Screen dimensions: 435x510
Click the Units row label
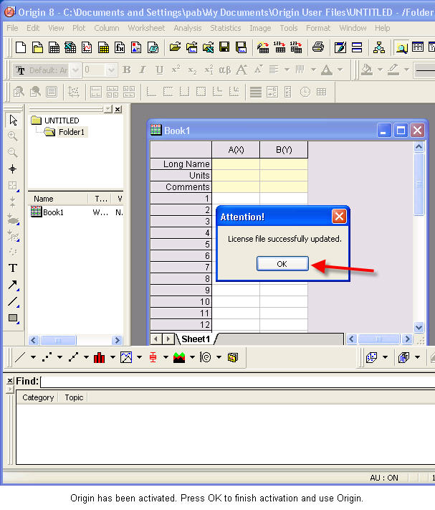(x=181, y=176)
